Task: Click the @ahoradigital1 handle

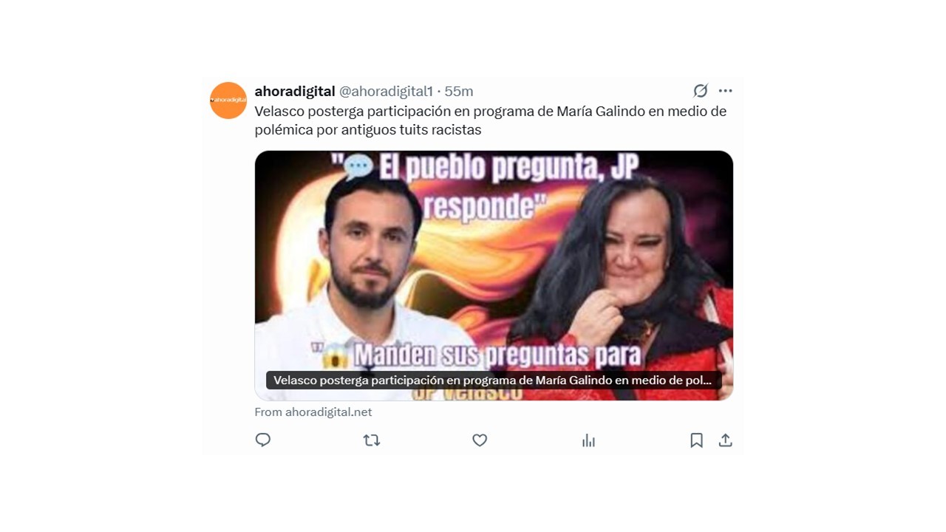Action: pyautogui.click(x=386, y=91)
